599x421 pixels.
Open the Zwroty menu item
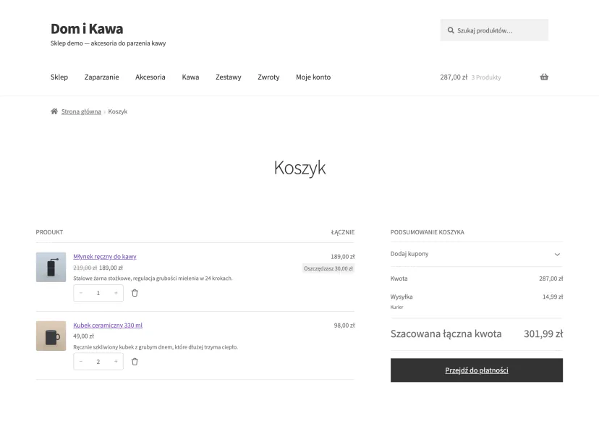(x=268, y=77)
